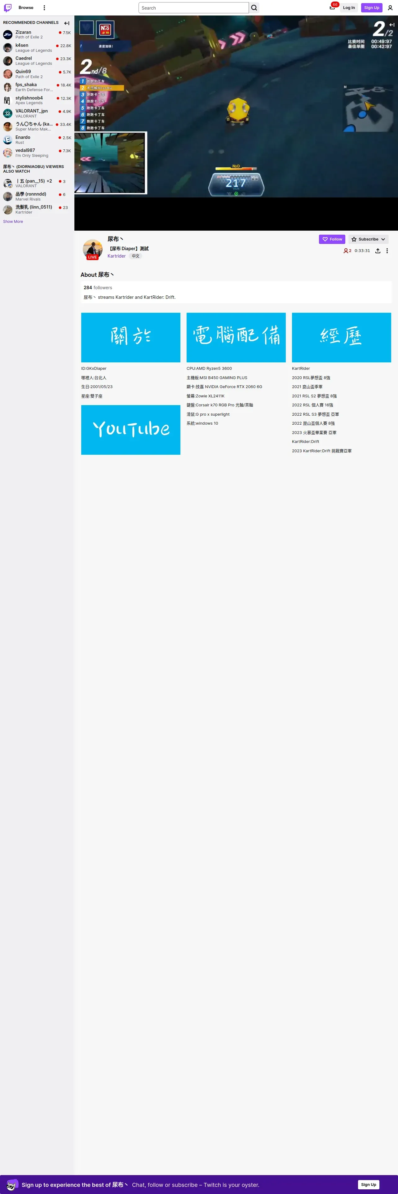This screenshot has height=1194, width=398.
Task: Open stream options three-dot menu
Action: (x=387, y=251)
